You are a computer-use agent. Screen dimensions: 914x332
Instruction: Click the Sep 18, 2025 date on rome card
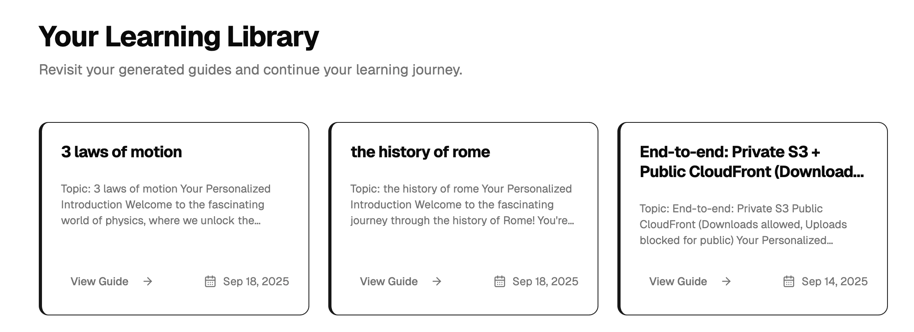pos(545,281)
